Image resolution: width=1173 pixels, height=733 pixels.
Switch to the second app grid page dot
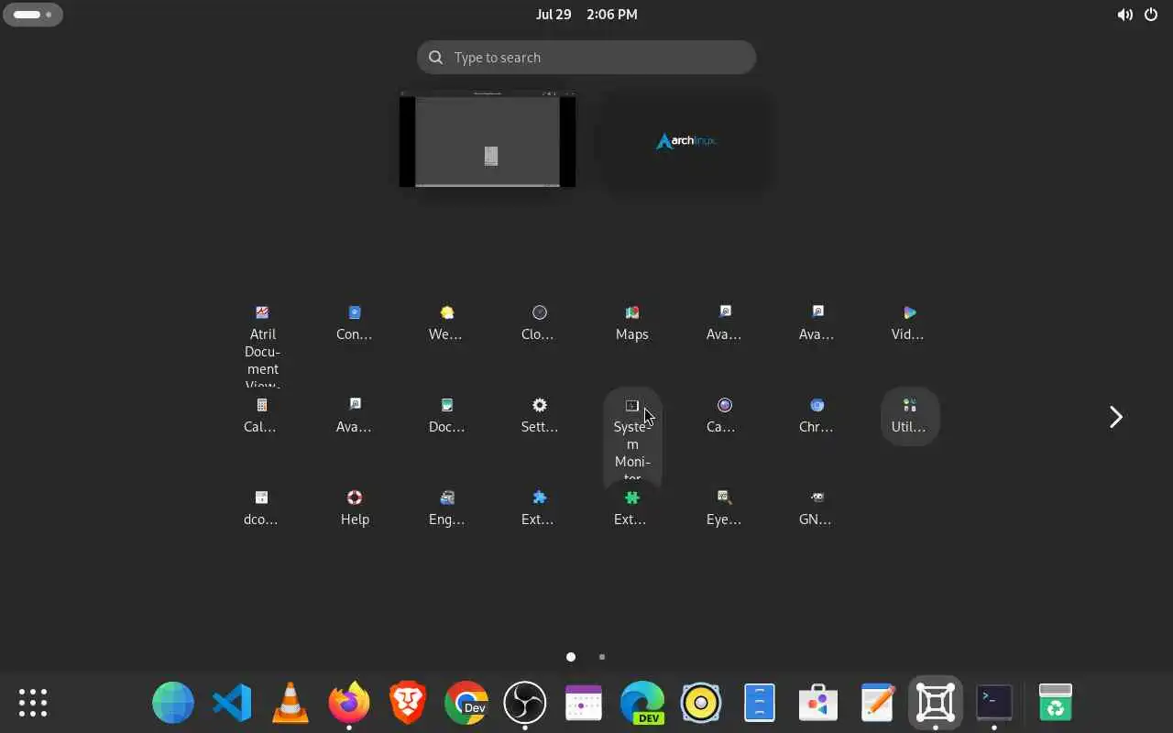pyautogui.click(x=601, y=657)
